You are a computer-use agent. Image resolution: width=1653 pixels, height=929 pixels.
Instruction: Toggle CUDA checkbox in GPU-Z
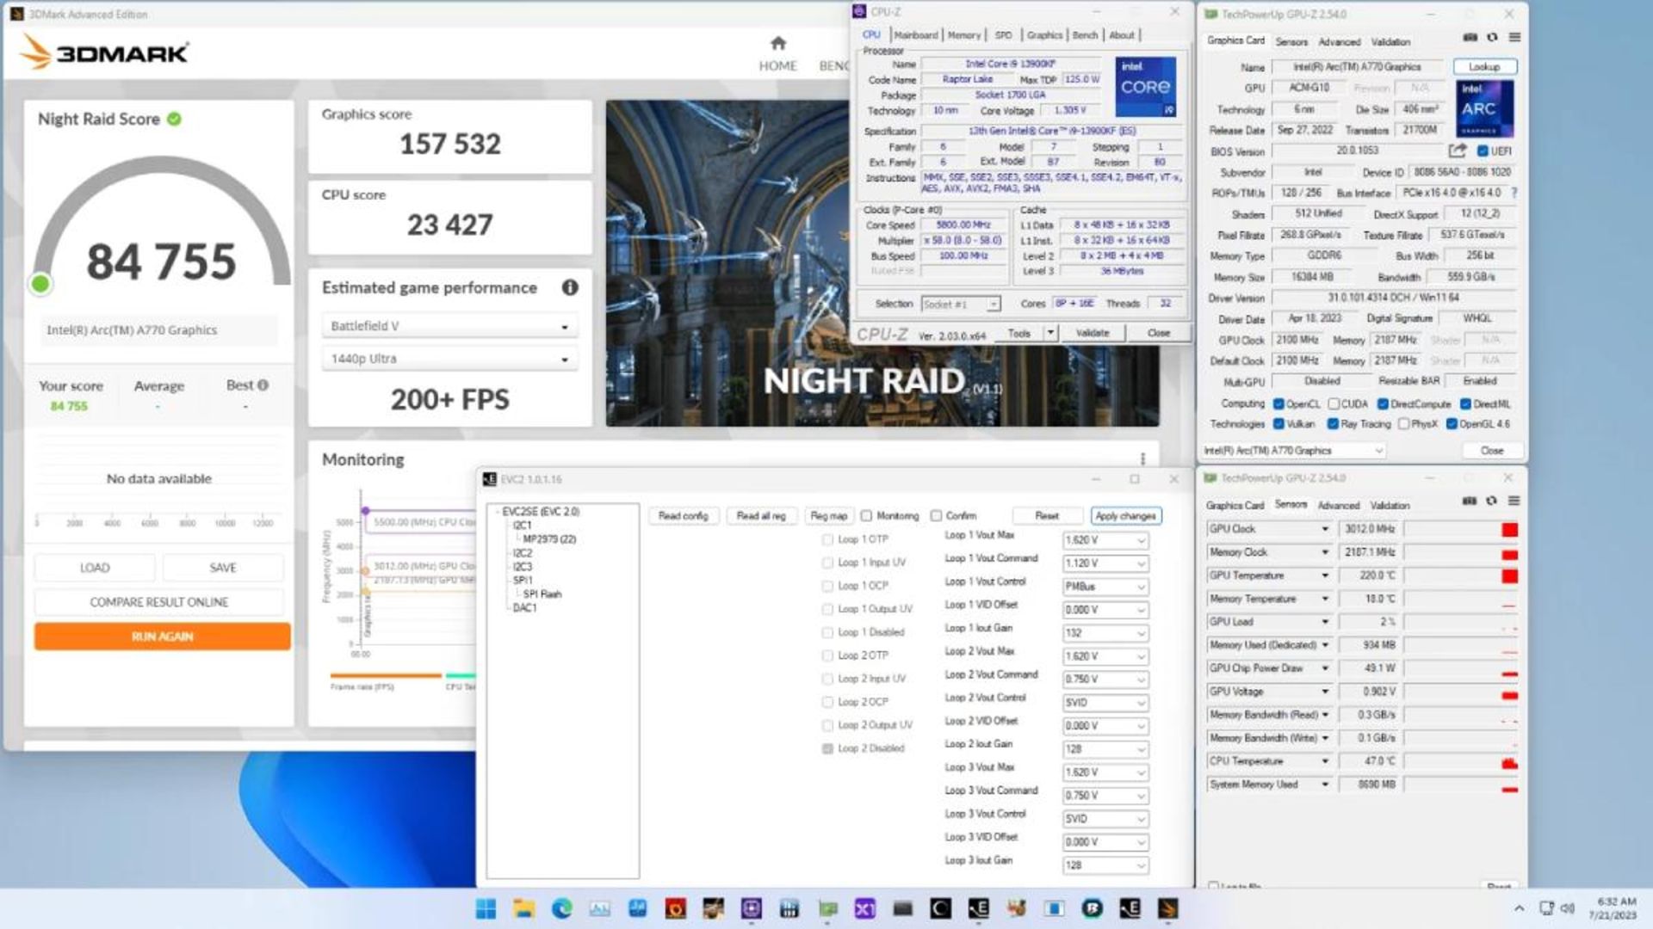point(1333,403)
